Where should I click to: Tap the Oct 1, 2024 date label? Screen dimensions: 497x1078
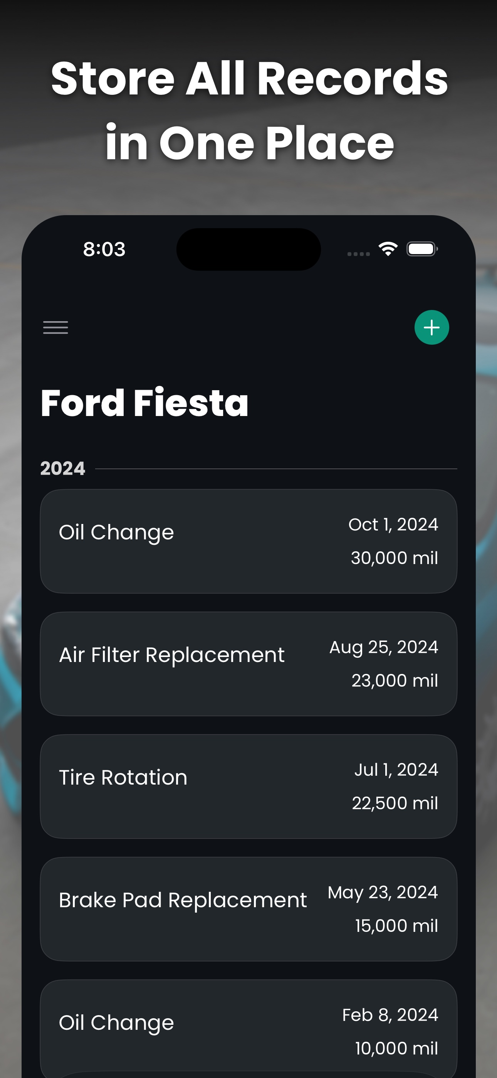coord(393,524)
